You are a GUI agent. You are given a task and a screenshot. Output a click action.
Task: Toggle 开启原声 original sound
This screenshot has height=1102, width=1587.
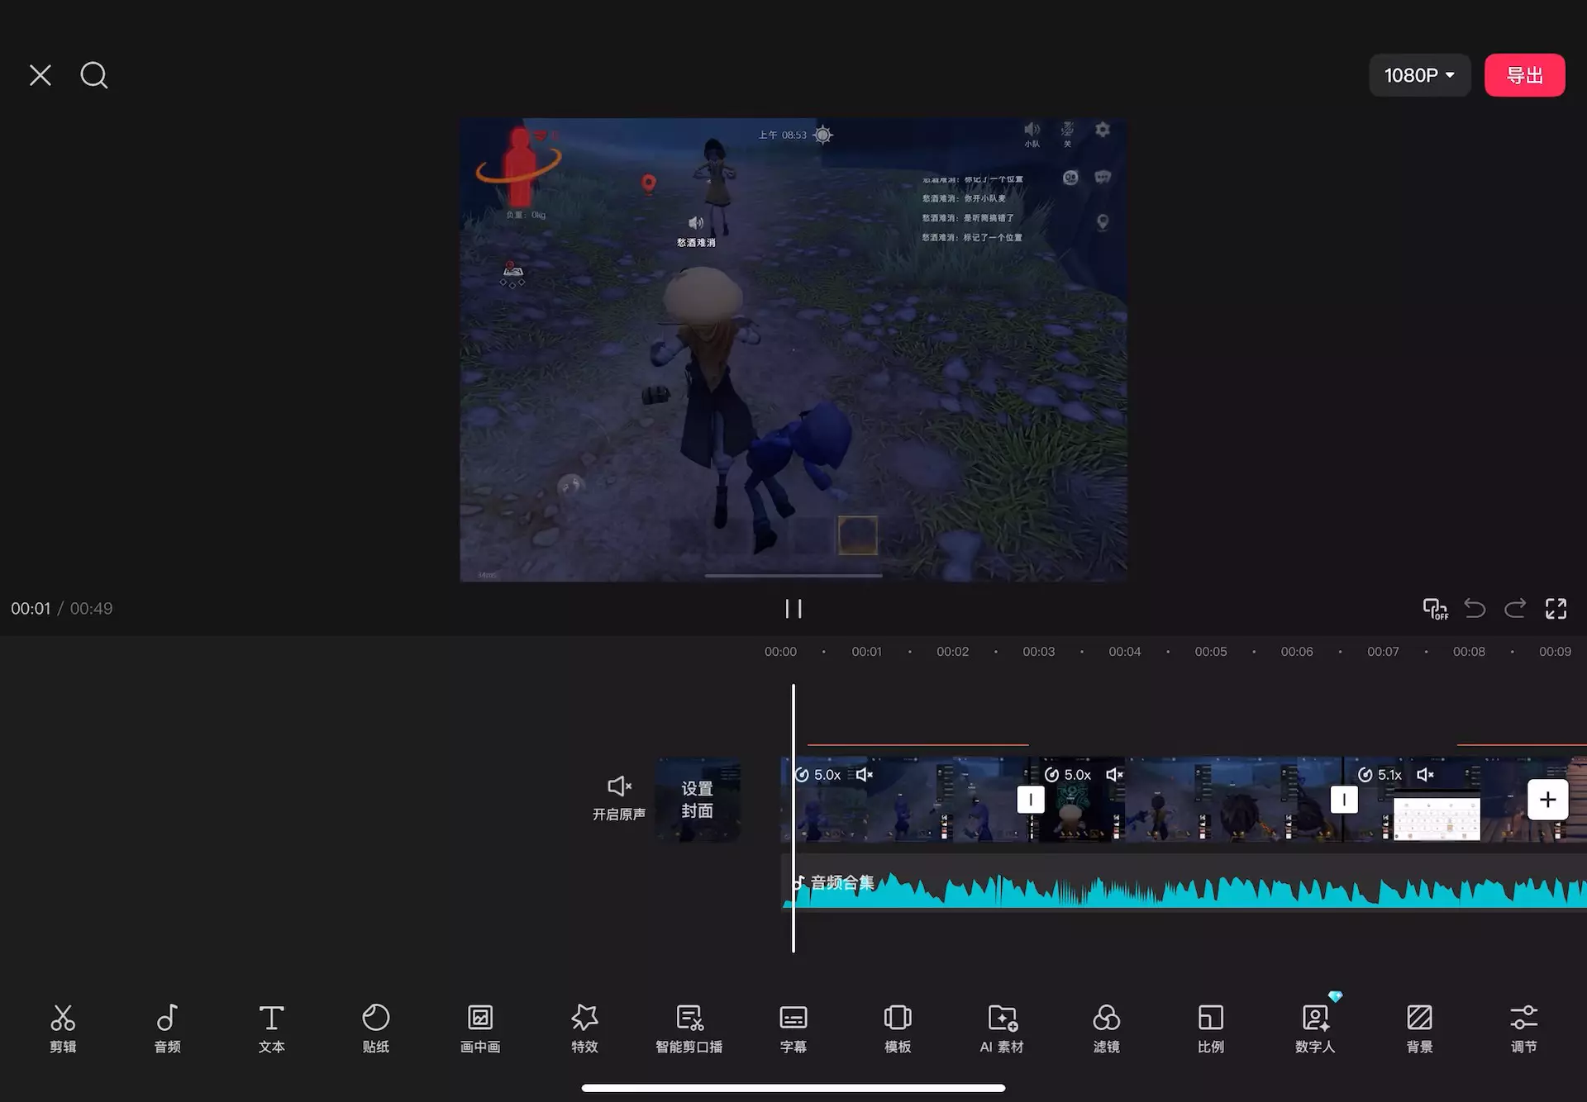point(619,797)
